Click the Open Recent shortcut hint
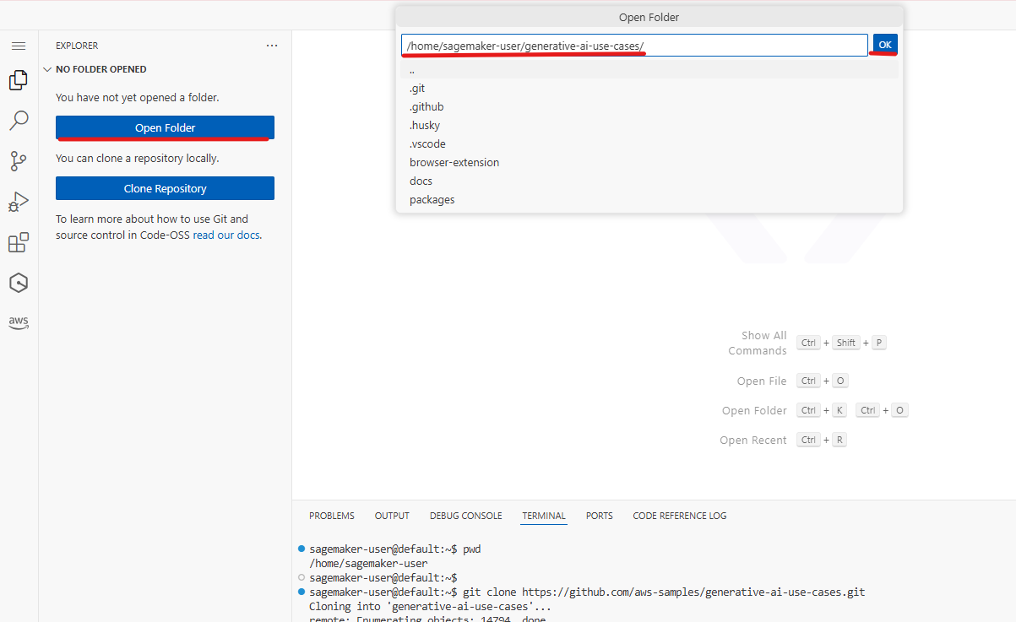 click(x=753, y=440)
